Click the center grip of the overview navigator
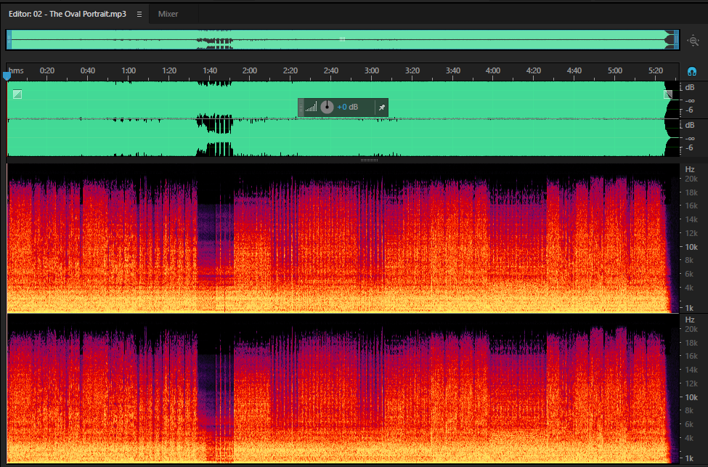708x467 pixels. (x=342, y=39)
